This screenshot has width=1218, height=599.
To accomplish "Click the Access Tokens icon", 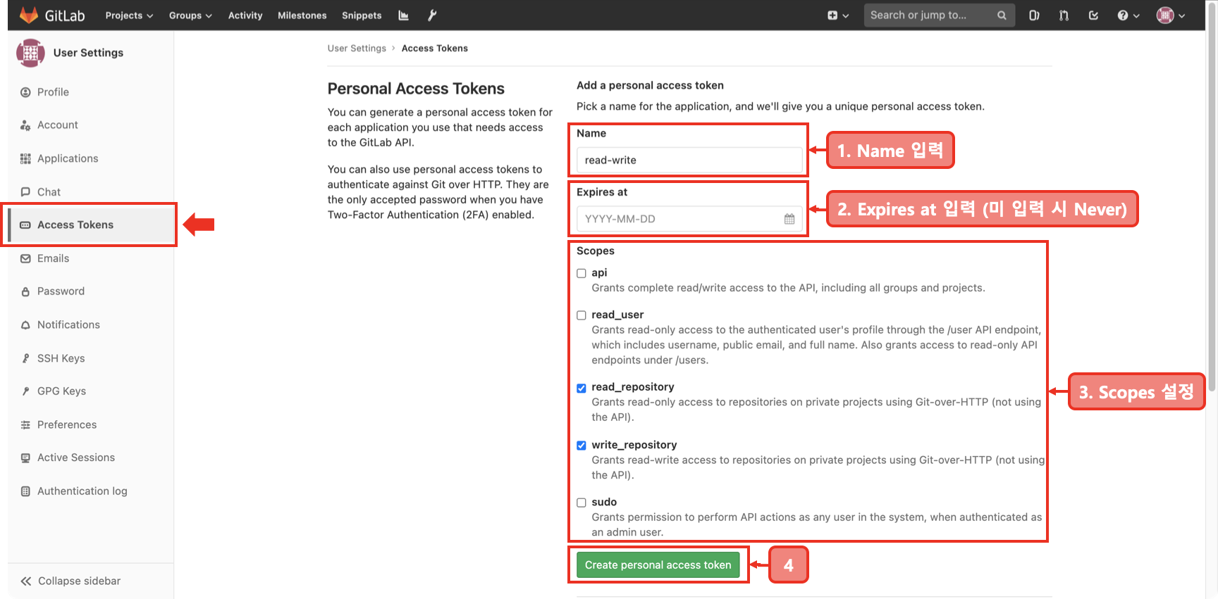I will [25, 225].
